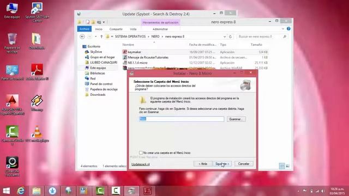Screen dimensions: 349x196
Task: Select the N8.1.1.4 micro file row
Action: [x=195, y=63]
